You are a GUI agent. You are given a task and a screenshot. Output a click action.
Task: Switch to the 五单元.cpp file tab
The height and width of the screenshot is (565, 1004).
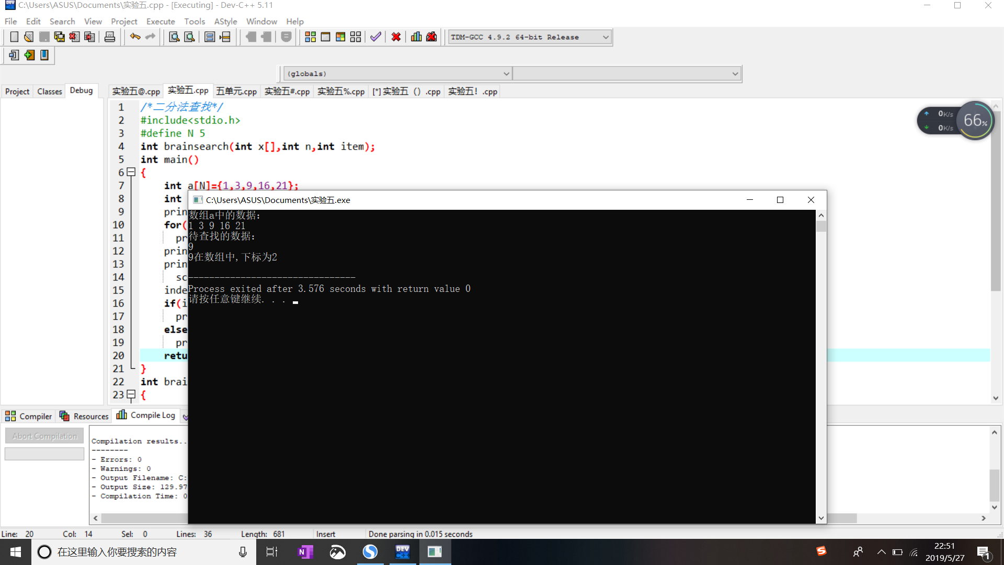(x=236, y=92)
